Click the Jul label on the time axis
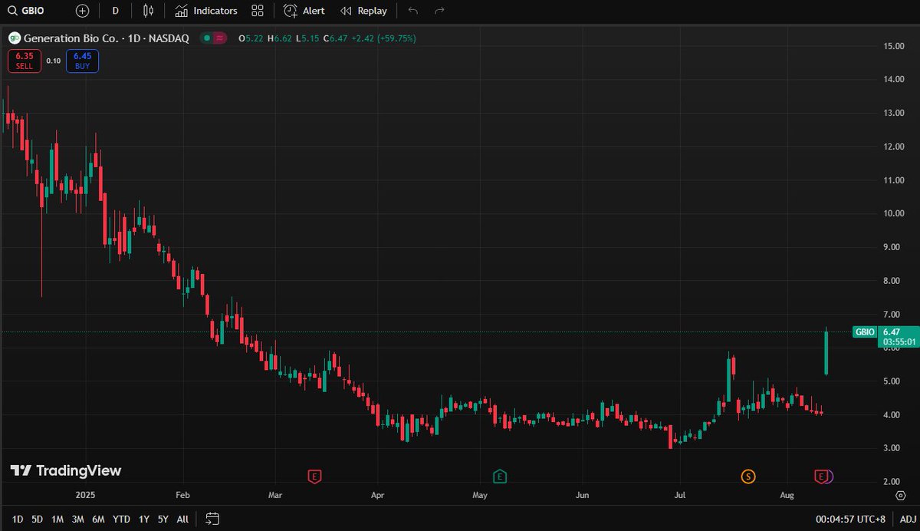Image resolution: width=920 pixels, height=531 pixels. pos(680,496)
